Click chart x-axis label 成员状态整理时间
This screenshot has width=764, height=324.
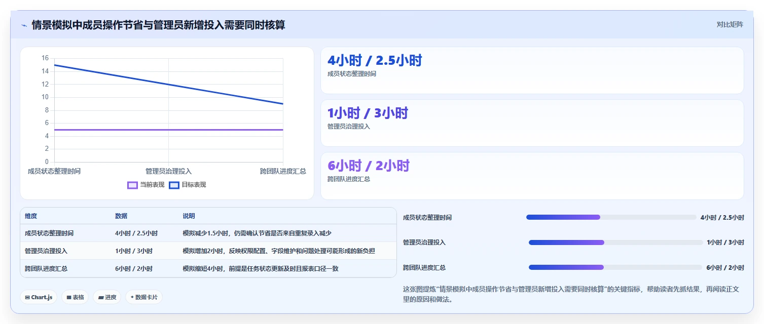pyautogui.click(x=54, y=171)
